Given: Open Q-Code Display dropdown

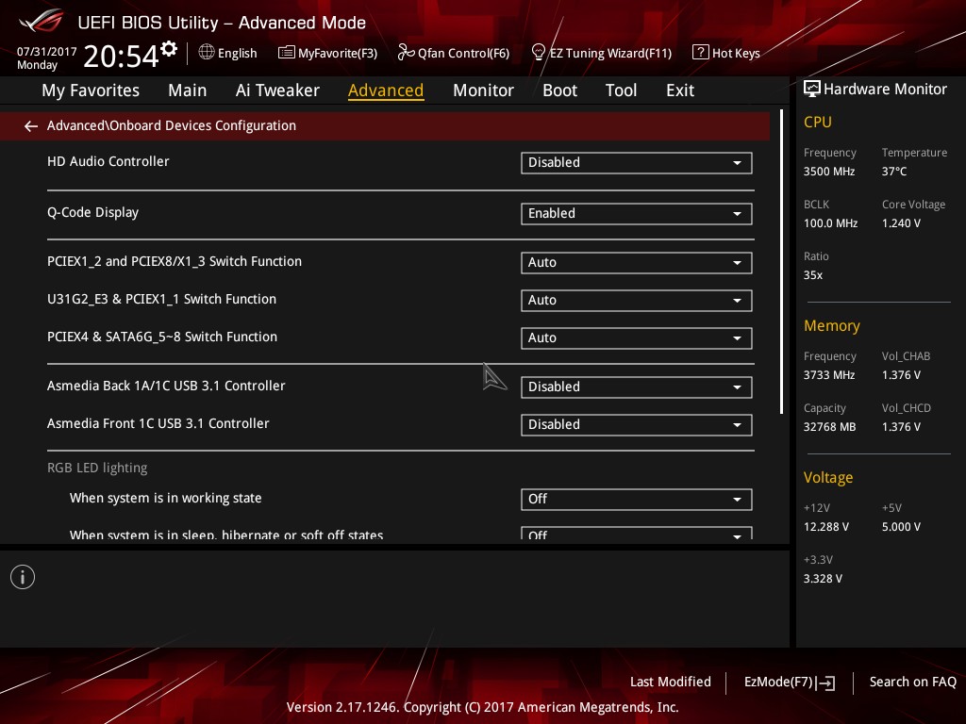Looking at the screenshot, I should tap(637, 214).
